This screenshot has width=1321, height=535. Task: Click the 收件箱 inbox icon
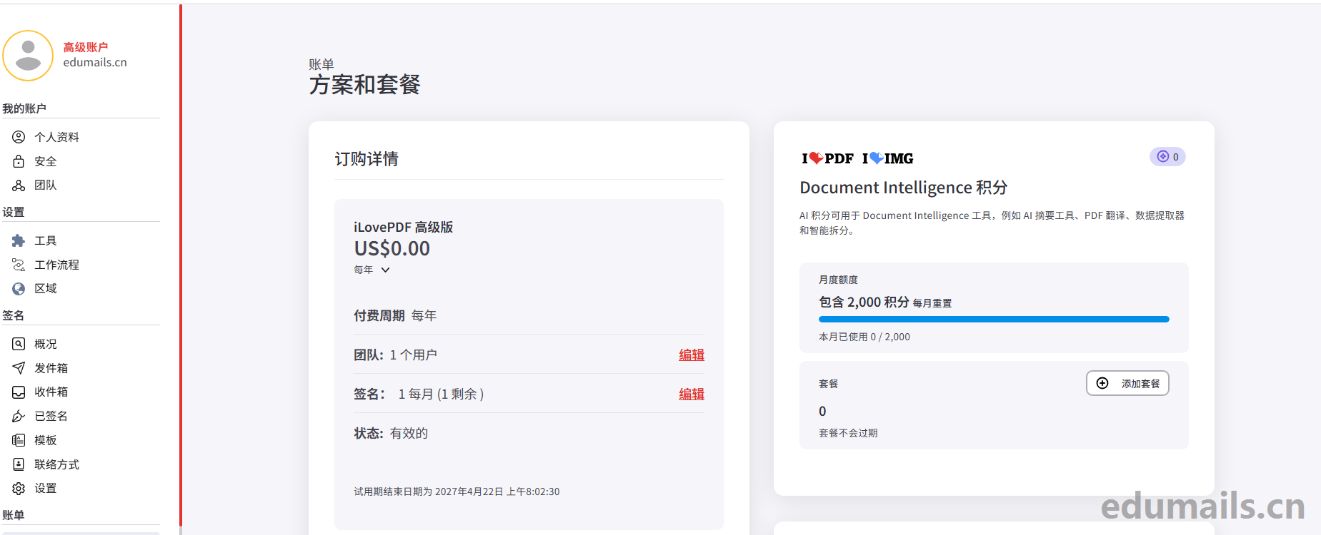pyautogui.click(x=19, y=392)
